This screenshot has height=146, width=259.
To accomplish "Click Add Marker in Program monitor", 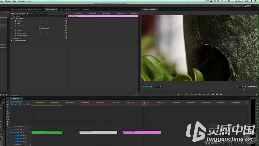I will pyautogui.click(x=179, y=94).
